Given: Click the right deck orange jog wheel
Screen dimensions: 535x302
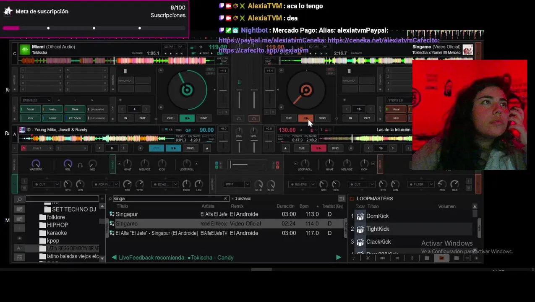Looking at the screenshot, I should click(306, 90).
